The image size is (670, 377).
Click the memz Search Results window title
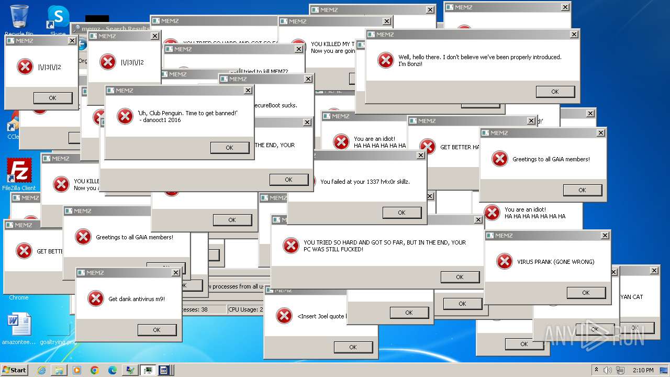115,28
